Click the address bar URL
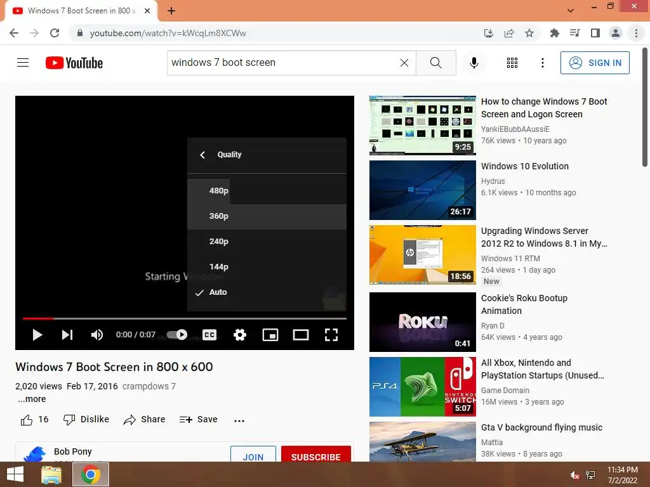Screen dimensions: 650x487 click(168, 33)
